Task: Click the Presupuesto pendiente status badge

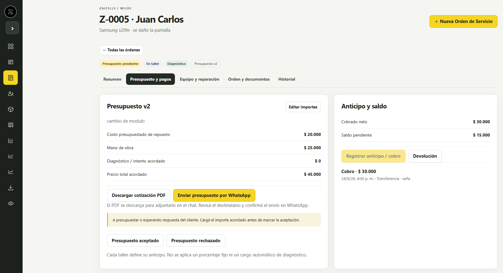Action: pos(120,64)
